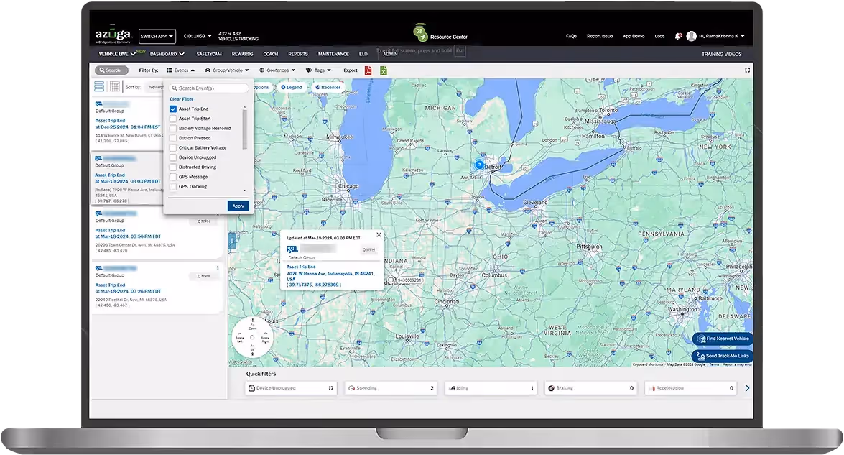Export results as Excel

click(x=384, y=70)
